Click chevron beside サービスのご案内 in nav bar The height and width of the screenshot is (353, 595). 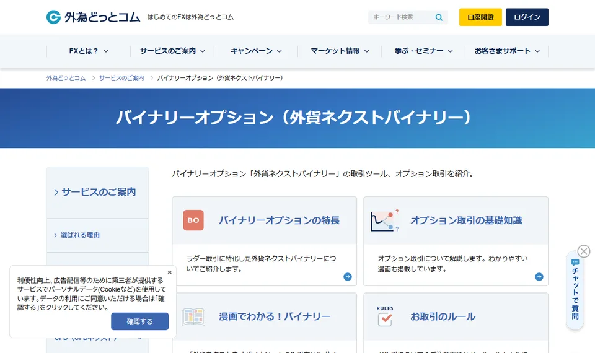(x=203, y=51)
